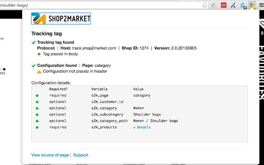Click the 'Variable' column header

[x=99, y=89]
